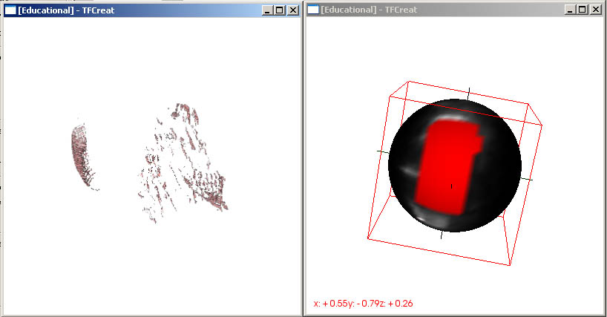Activate the right window via its title text
The height and width of the screenshot is (317, 607).
point(369,10)
